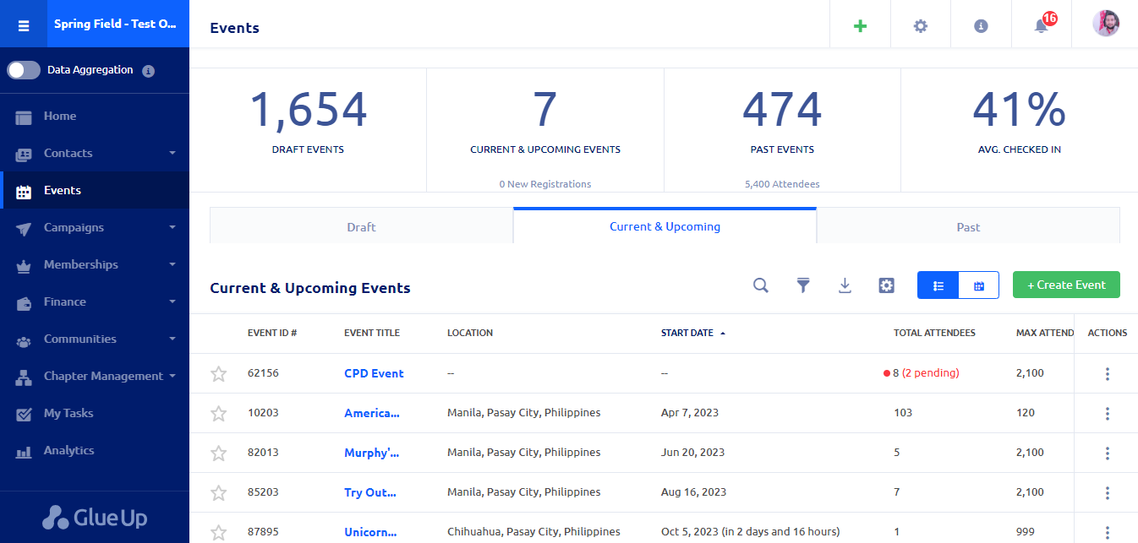Screen dimensions: 1138x543
Task: Open My Tasks in the sidebar
Action: coord(95,413)
